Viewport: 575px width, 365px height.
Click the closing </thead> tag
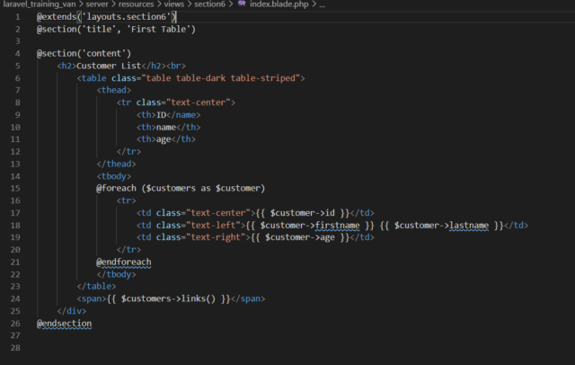116,164
